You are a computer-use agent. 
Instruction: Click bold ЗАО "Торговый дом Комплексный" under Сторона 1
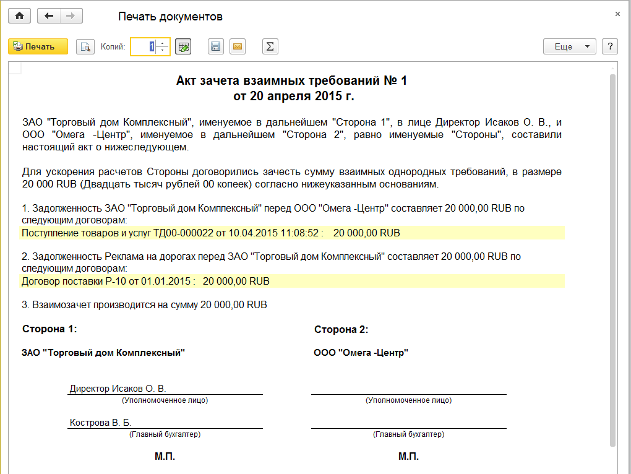point(103,353)
